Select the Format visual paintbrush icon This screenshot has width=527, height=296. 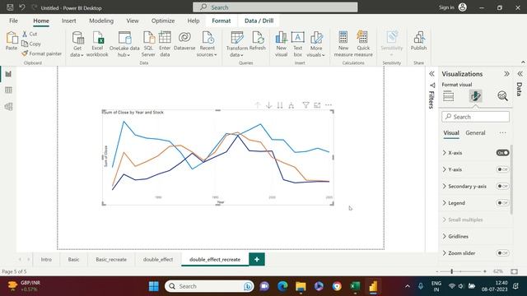[x=476, y=96]
